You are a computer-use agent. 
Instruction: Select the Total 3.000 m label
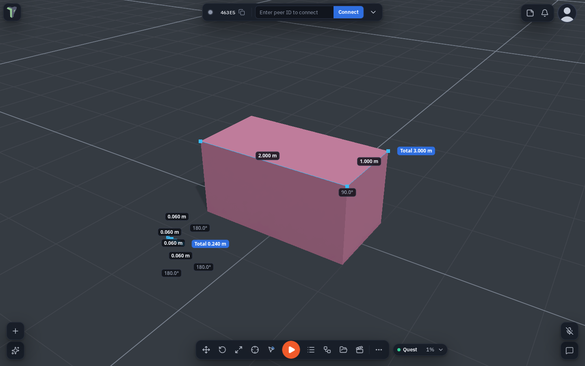pos(416,151)
